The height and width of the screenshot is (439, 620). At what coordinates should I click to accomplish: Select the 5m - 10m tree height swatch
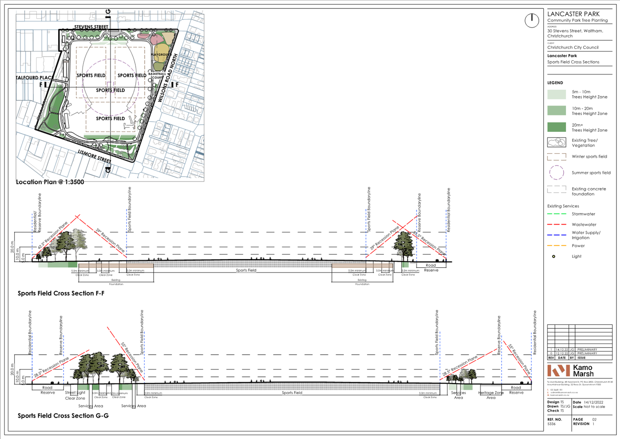(557, 95)
